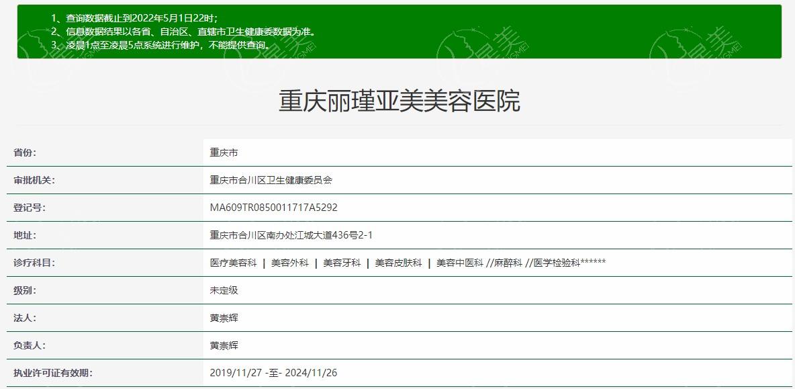795x389 pixels.
Task: Click the hospital title 重庆丽瑾亚美美容医院
Action: click(x=400, y=101)
